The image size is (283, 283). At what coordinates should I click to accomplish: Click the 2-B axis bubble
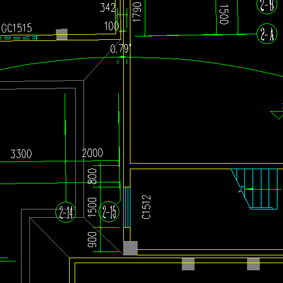tap(267, 5)
